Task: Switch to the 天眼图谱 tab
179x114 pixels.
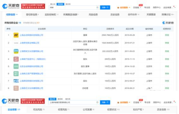Action: [x=151, y=14]
